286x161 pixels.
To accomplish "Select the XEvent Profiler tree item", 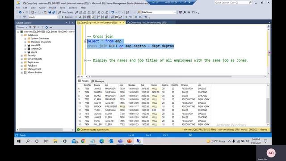I will pos(35,72).
